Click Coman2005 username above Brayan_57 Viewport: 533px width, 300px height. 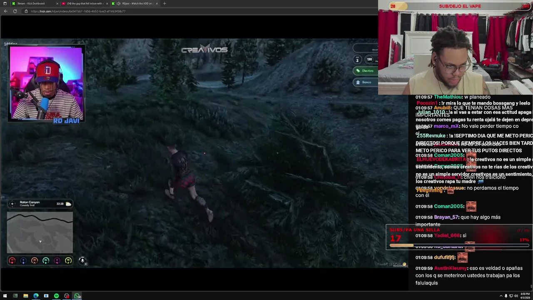tap(449, 206)
